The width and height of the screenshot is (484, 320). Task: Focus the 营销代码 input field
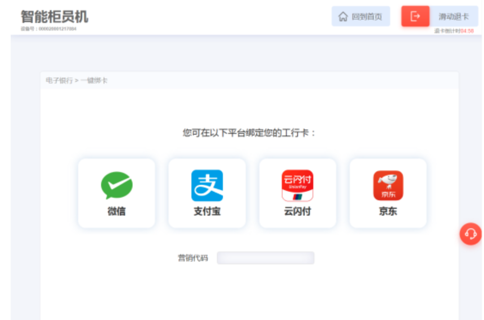[x=266, y=258]
